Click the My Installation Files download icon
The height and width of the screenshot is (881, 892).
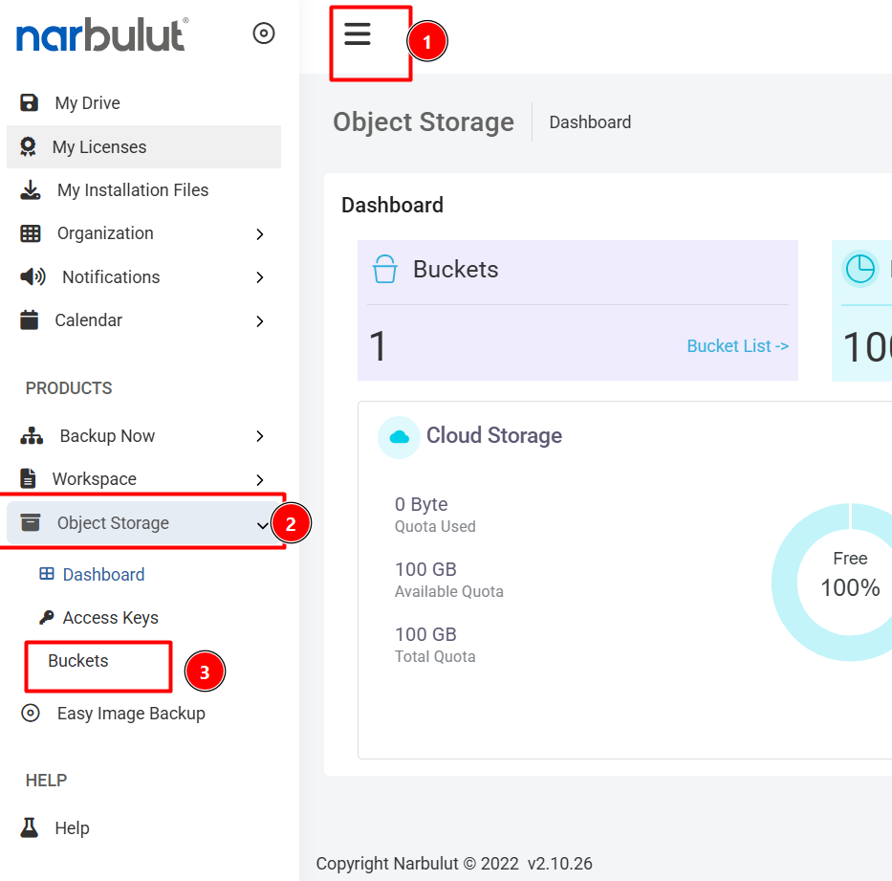pos(31,190)
